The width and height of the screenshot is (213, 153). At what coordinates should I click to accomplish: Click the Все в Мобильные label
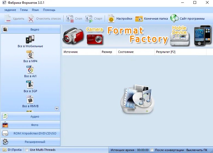pos(30,46)
